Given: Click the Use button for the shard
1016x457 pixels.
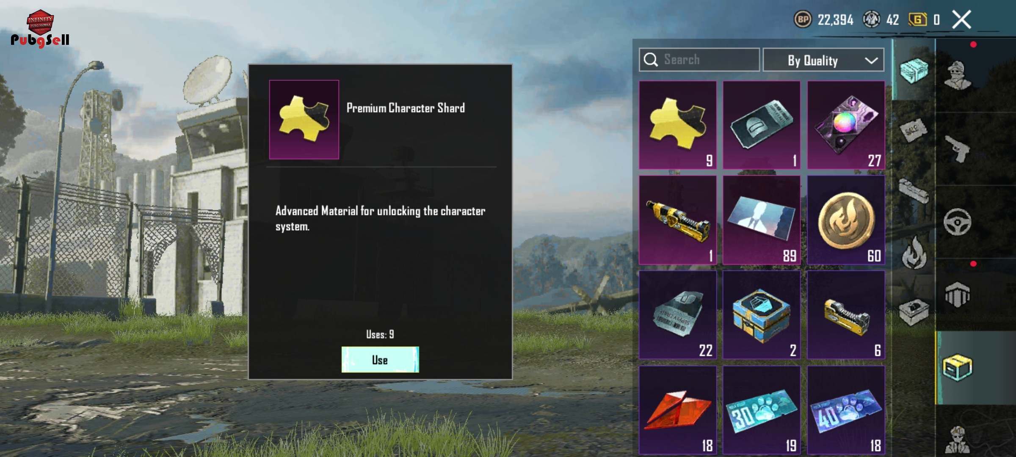Looking at the screenshot, I should 380,360.
